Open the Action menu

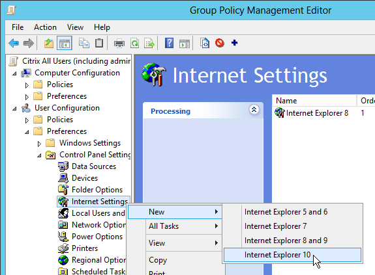click(x=45, y=27)
